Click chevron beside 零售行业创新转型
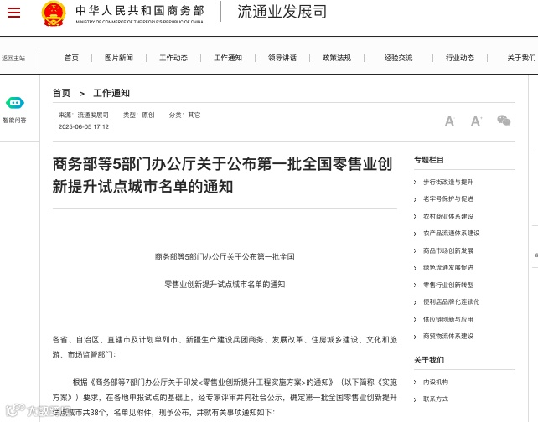This screenshot has height=422, width=538. (x=415, y=285)
